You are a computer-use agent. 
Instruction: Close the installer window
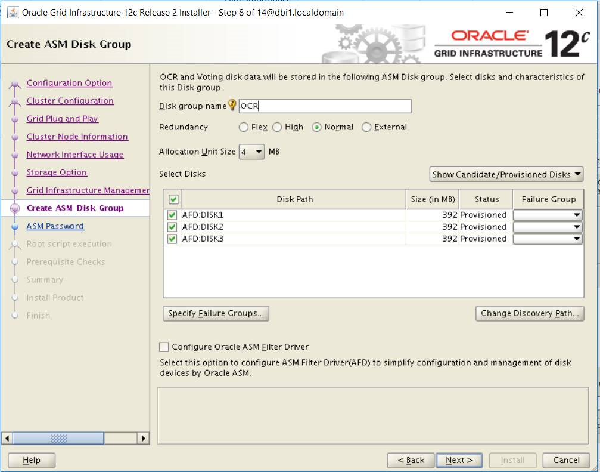[579, 13]
